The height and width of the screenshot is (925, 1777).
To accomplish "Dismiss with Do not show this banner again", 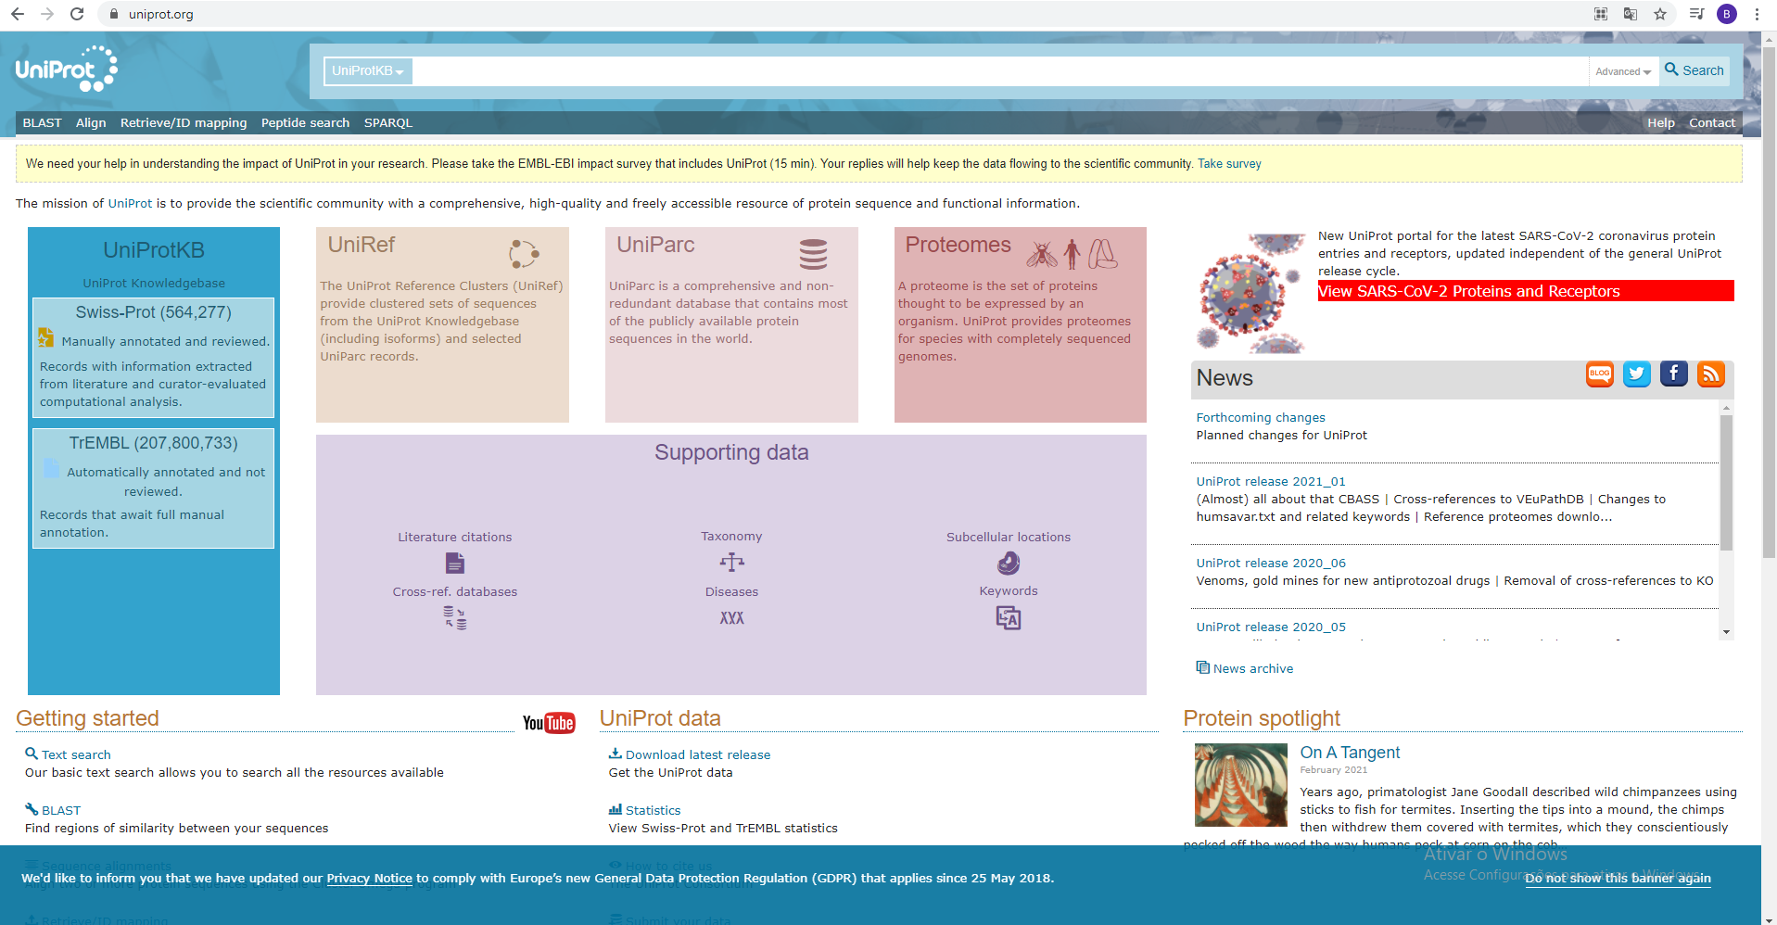I will tap(1618, 879).
